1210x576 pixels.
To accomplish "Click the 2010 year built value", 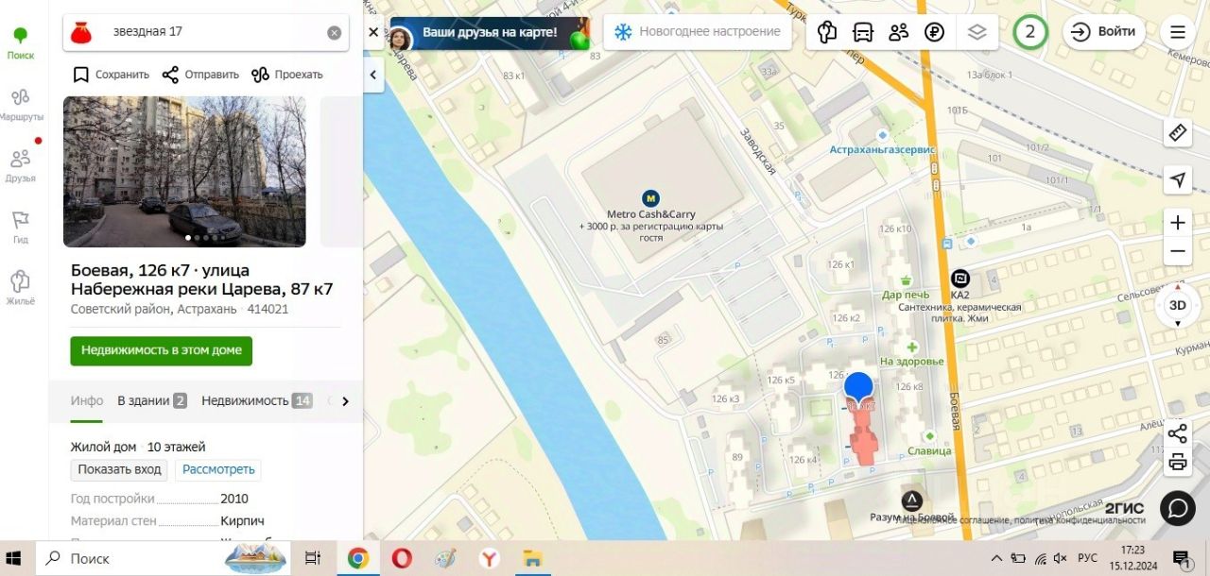I will tap(234, 499).
